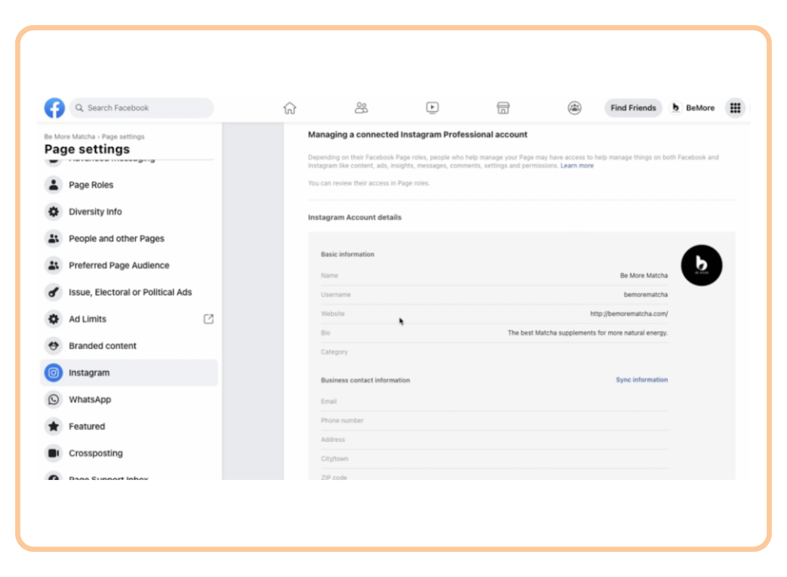Click the People and other Pages icon

pyautogui.click(x=54, y=239)
